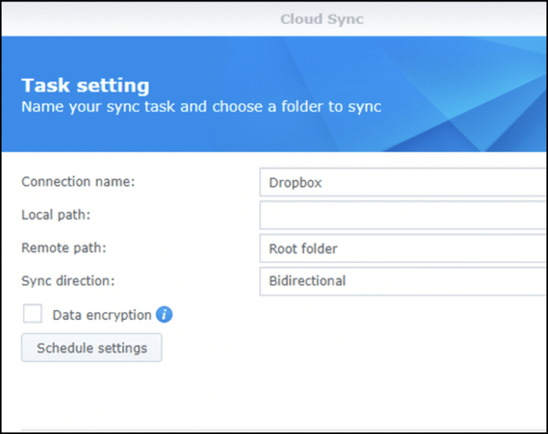Open Schedule settings
Viewport: 548px width, 434px height.
point(92,348)
